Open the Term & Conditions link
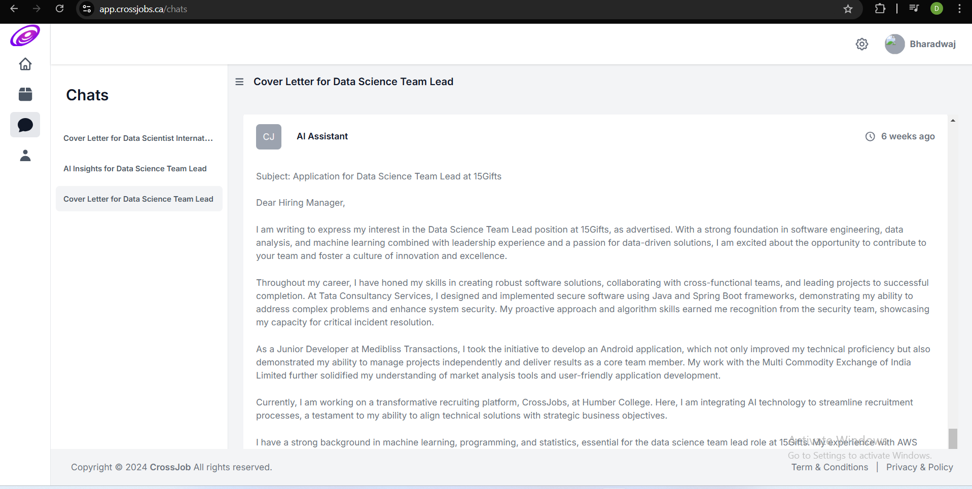 point(830,467)
